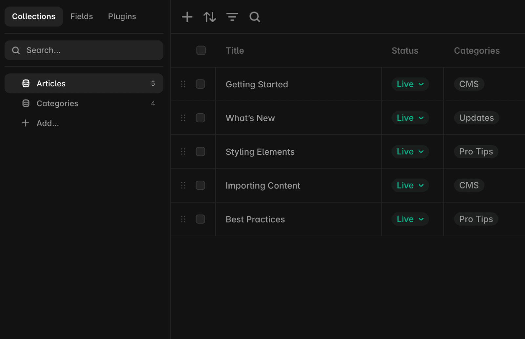Click the drag handle for Styling Elements
Screen dimensions: 525x339
(x=183, y=152)
